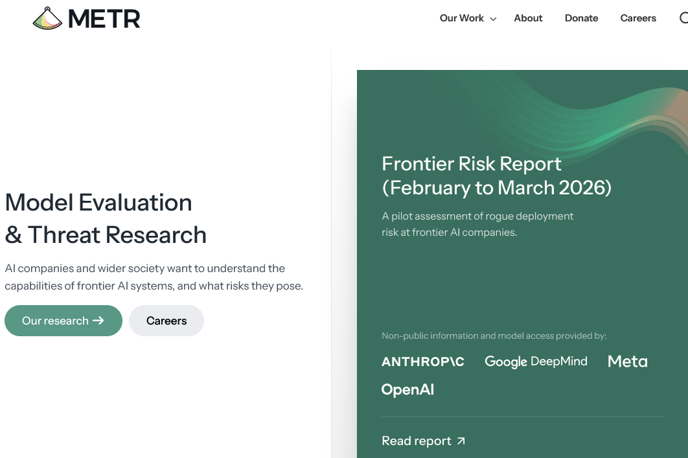This screenshot has height=458, width=688.
Task: Open Careers in the top navigation
Action: [638, 18]
